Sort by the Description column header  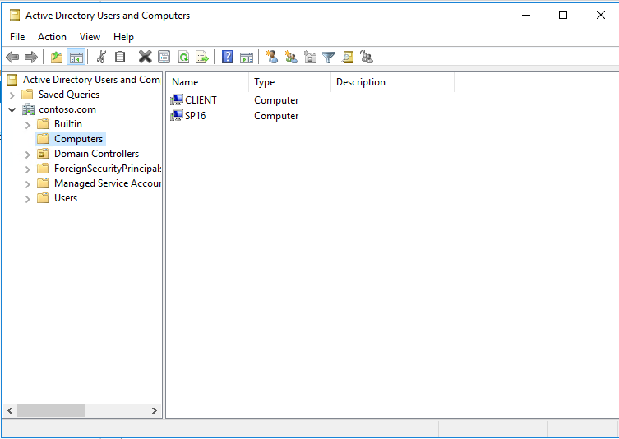[393, 82]
